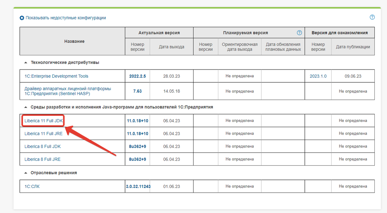Open Liberica 11 Full JRE link
Image resolution: width=387 pixels, height=213 pixels.
click(x=44, y=134)
